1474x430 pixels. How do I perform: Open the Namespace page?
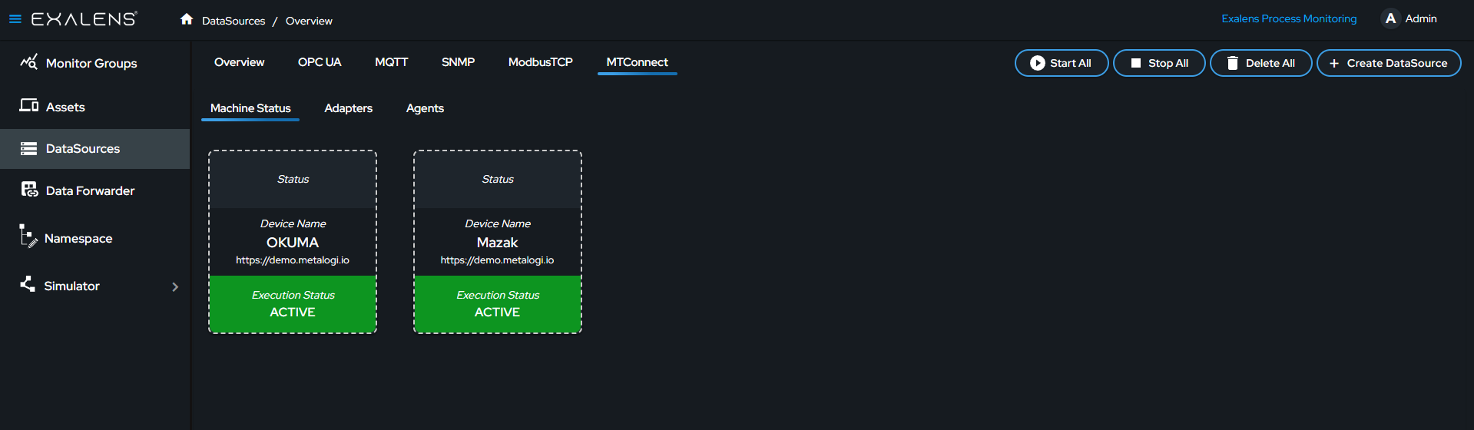[78, 238]
